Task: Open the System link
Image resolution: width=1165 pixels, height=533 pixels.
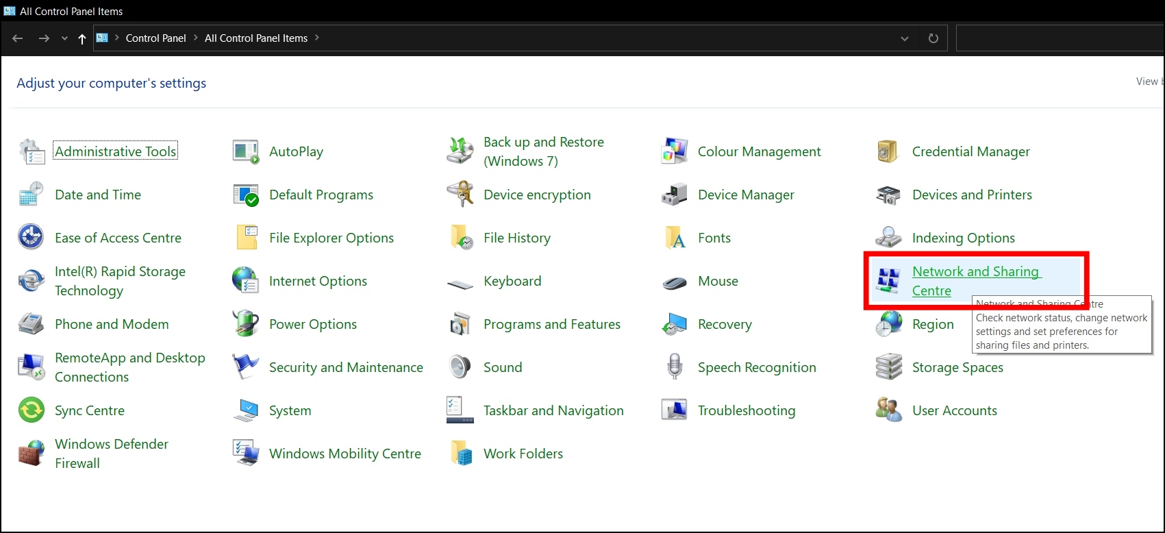Action: click(290, 410)
